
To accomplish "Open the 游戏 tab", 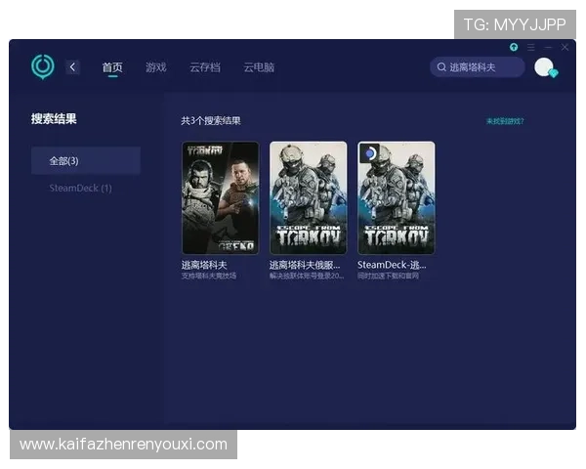I will click(156, 67).
